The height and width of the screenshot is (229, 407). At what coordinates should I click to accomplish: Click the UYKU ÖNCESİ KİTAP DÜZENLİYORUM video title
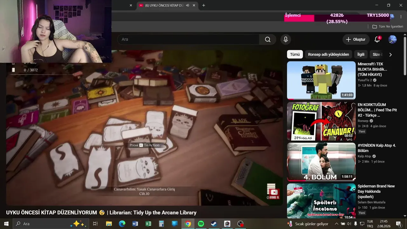(x=101, y=212)
